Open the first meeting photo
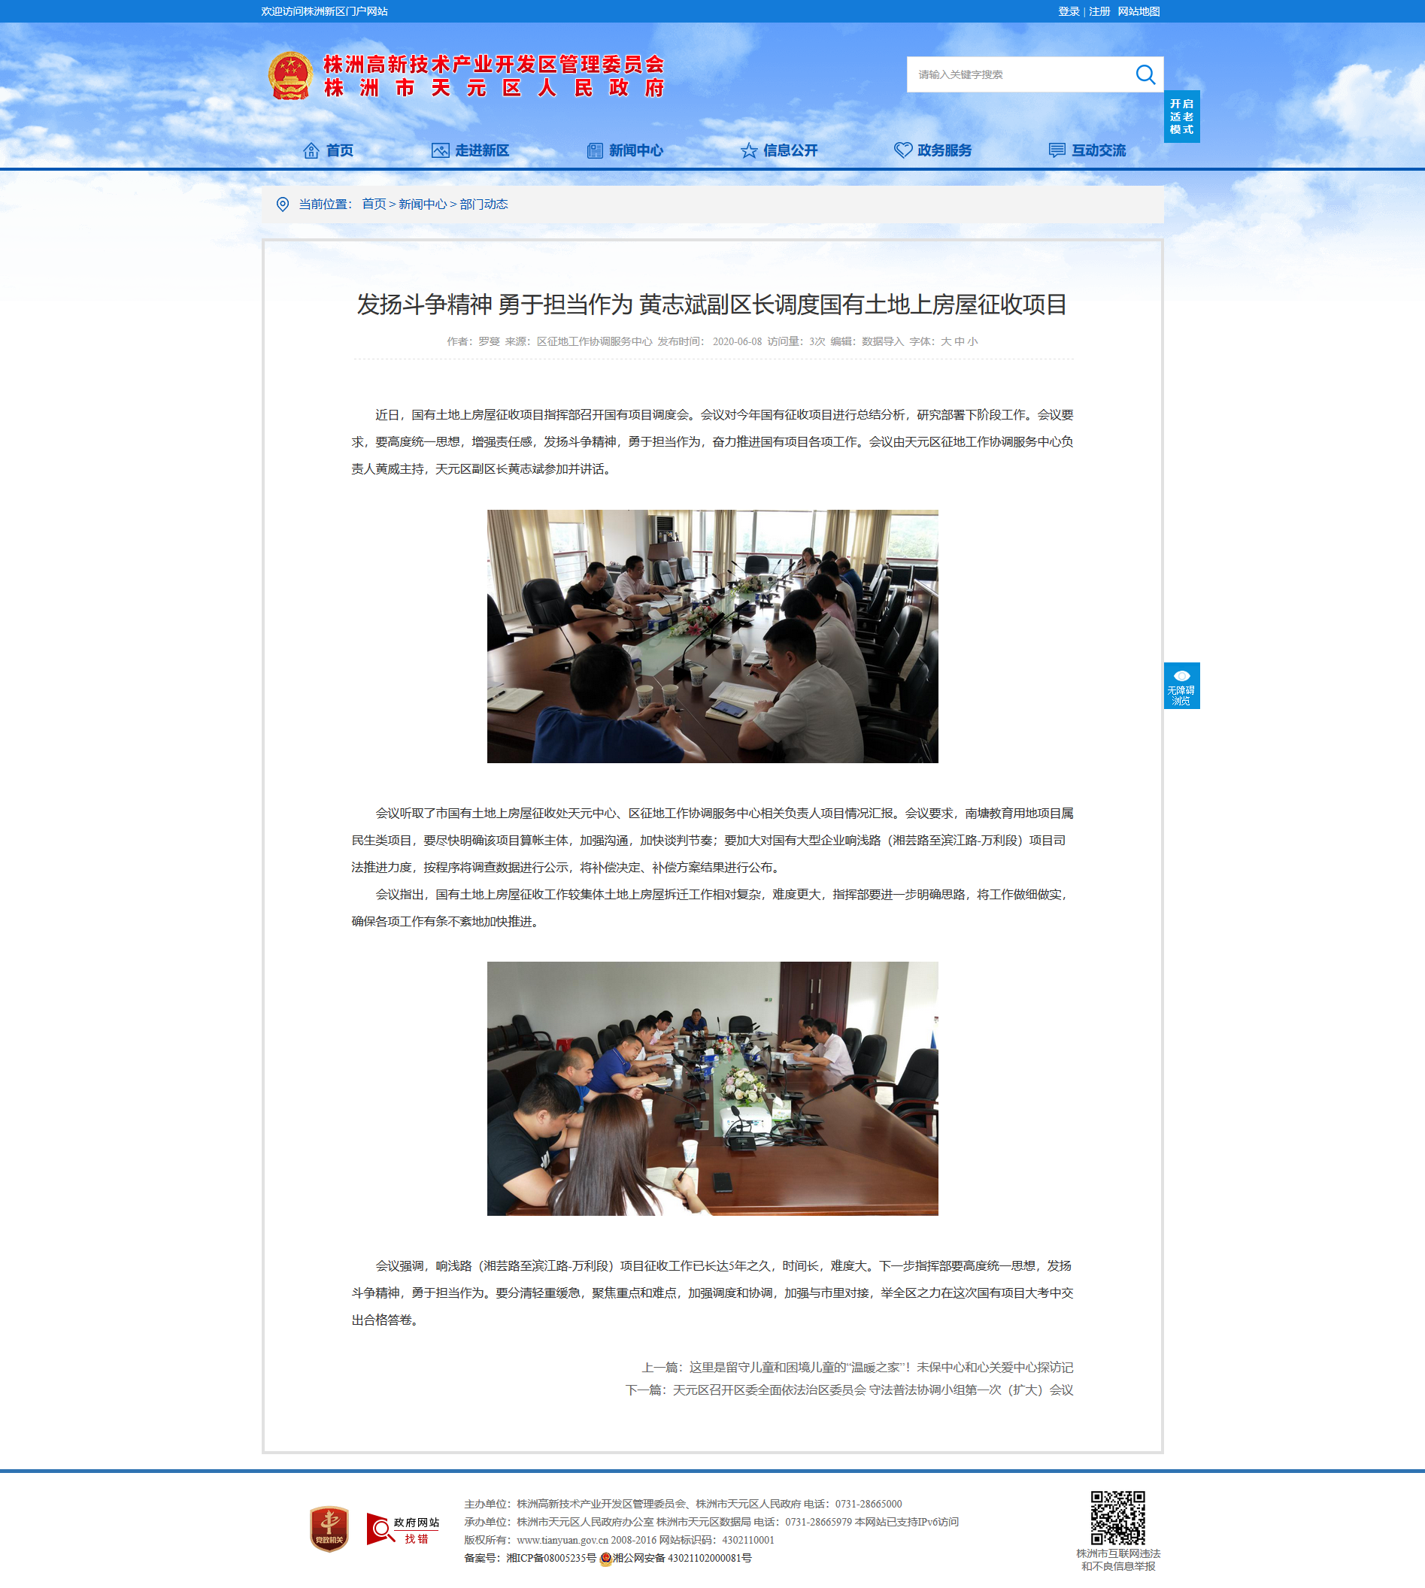The height and width of the screenshot is (1588, 1425). [x=713, y=637]
